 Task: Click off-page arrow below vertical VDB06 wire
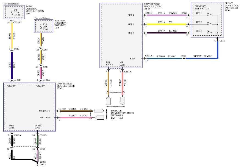coord(109,101)
